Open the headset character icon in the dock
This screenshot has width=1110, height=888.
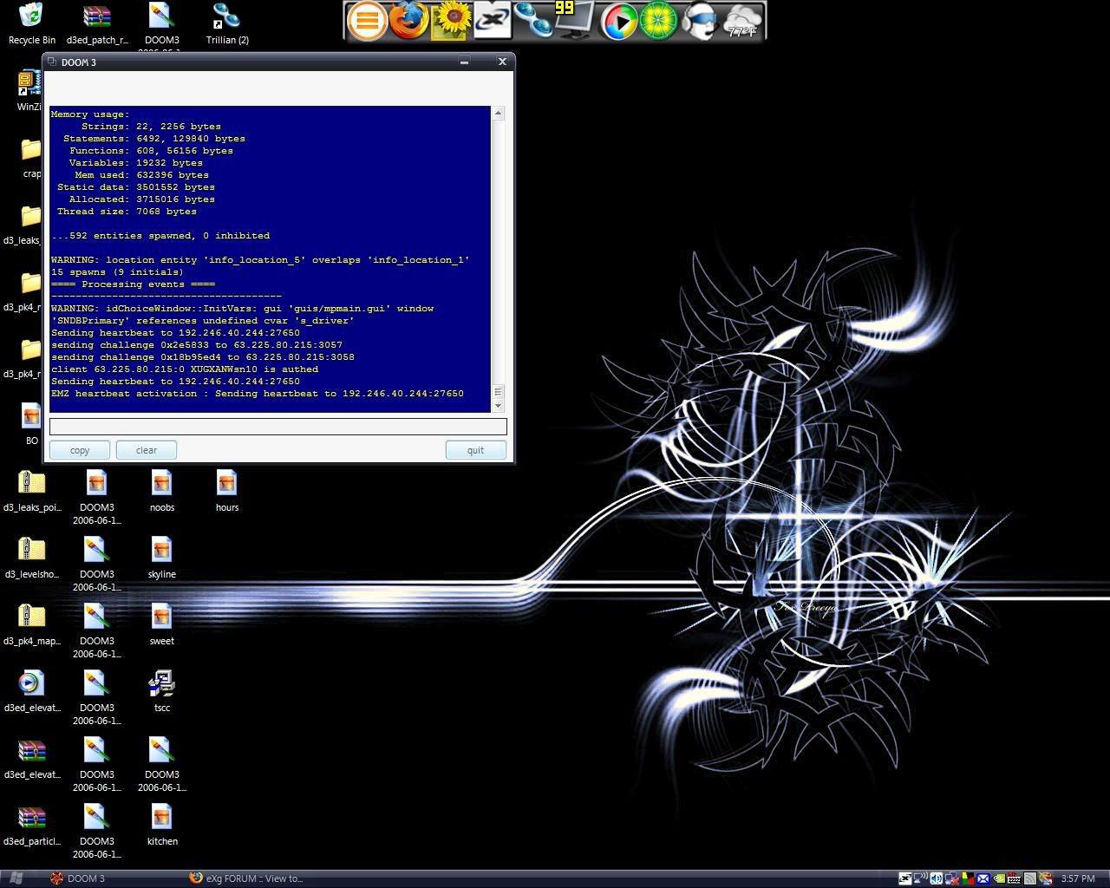pos(699,21)
